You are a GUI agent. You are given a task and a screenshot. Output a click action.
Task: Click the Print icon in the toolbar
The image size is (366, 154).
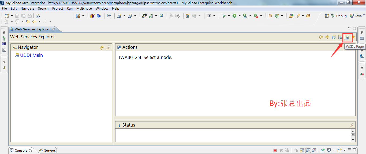click(29, 16)
